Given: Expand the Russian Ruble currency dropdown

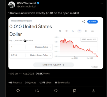Looking at the screenshot, I should [x=43, y=47].
